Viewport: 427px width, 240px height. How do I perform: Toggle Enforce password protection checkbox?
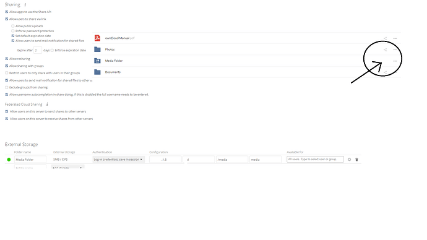[x=13, y=31]
